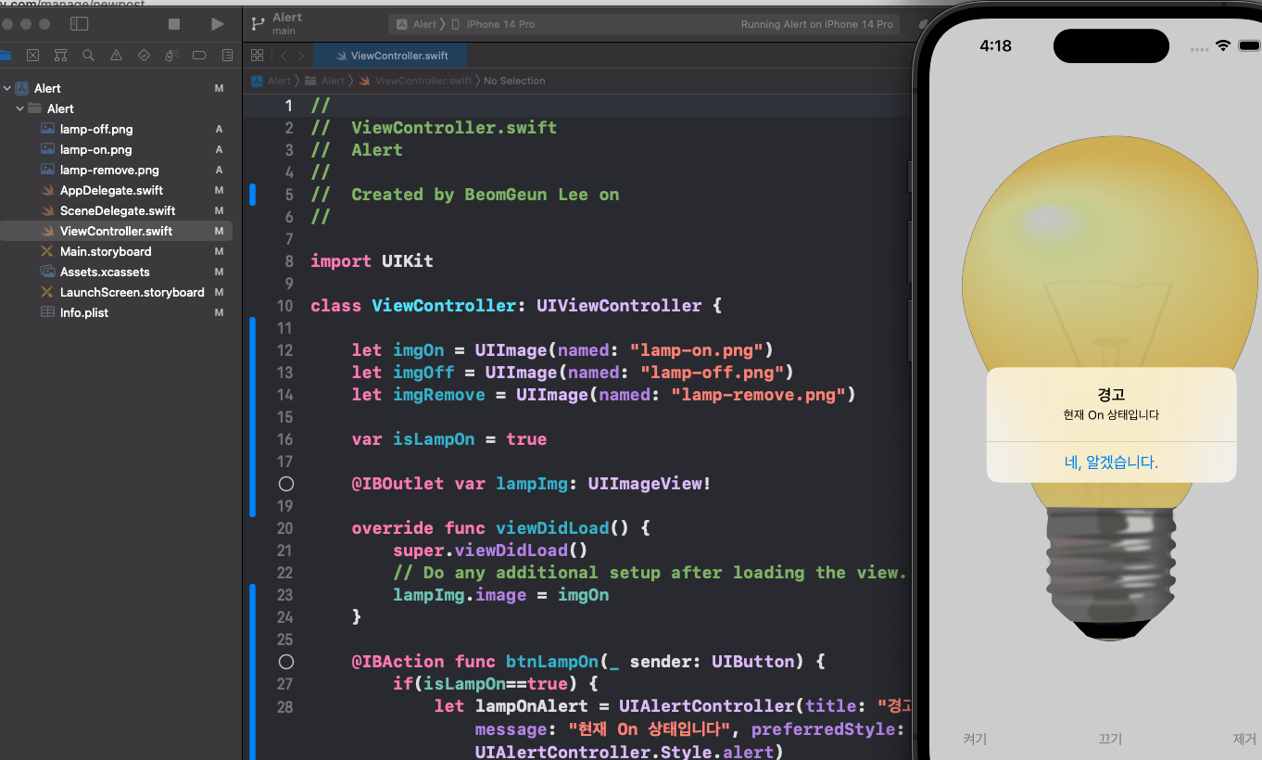The height and width of the screenshot is (760, 1262).
Task: Click the IBAction connection circle for btnLampOn
Action: (285, 662)
